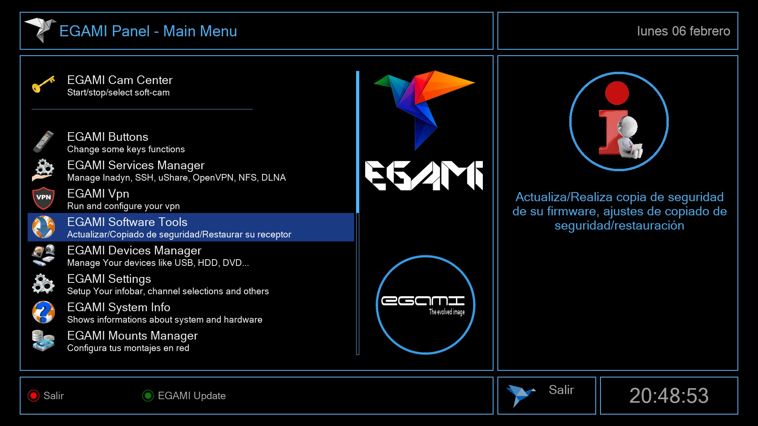Click the red info figure icon
Viewport: 758px width, 426px height.
[x=619, y=121]
